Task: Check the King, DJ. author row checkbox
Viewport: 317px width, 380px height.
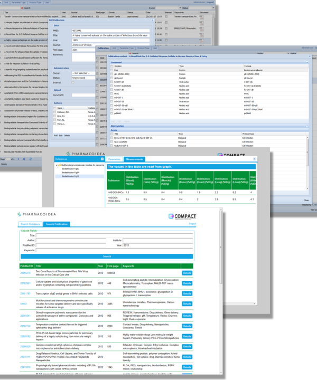Action: pyautogui.click(x=54, y=116)
